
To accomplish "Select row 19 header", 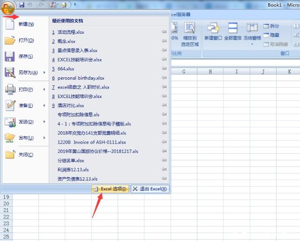I will point(6,197).
